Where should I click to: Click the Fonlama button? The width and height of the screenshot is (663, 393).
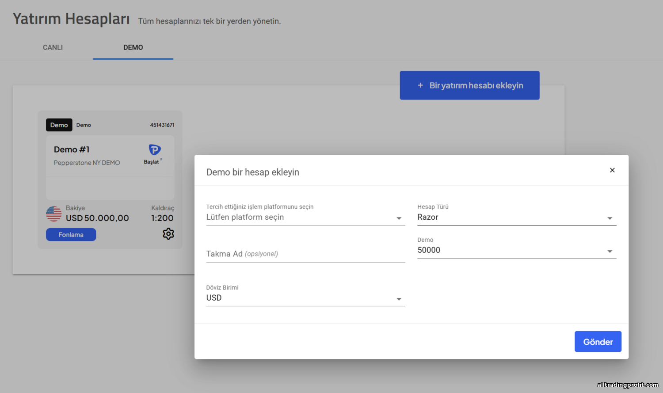pos(71,235)
